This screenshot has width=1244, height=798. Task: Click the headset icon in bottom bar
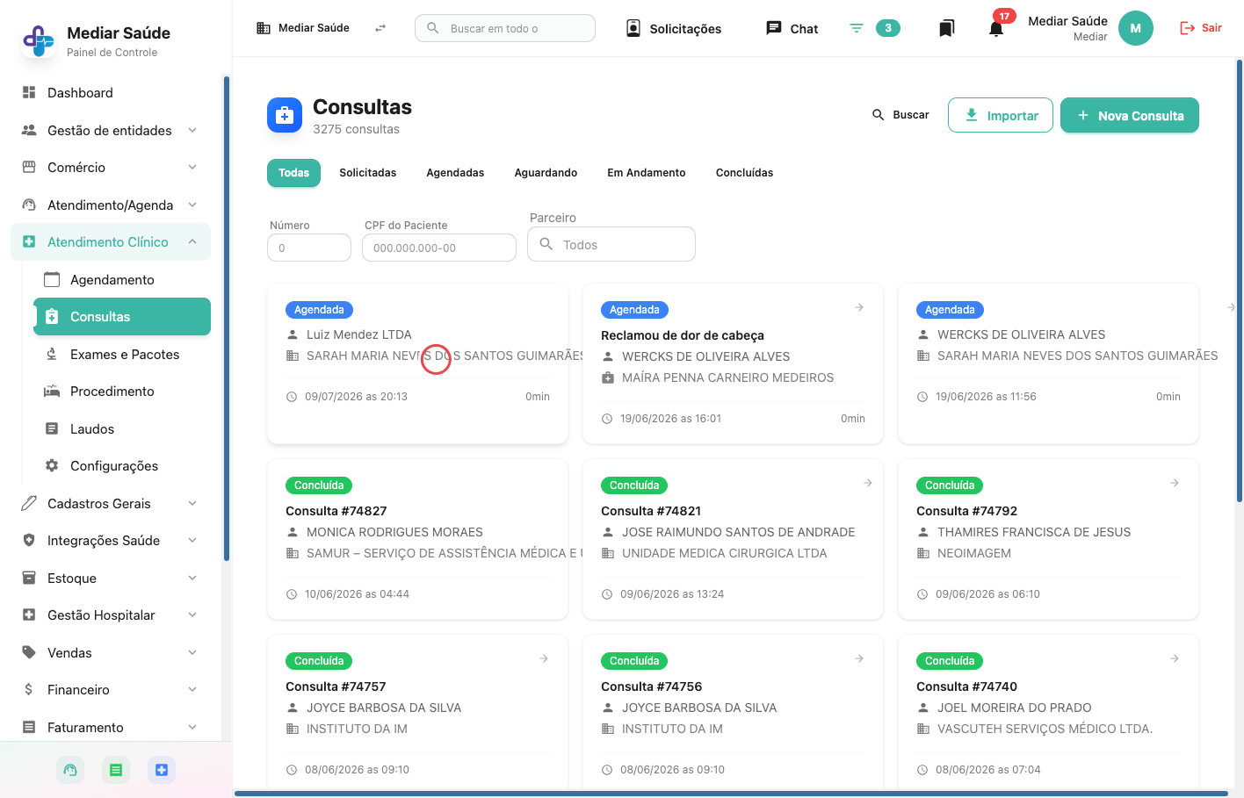pyautogui.click(x=70, y=770)
